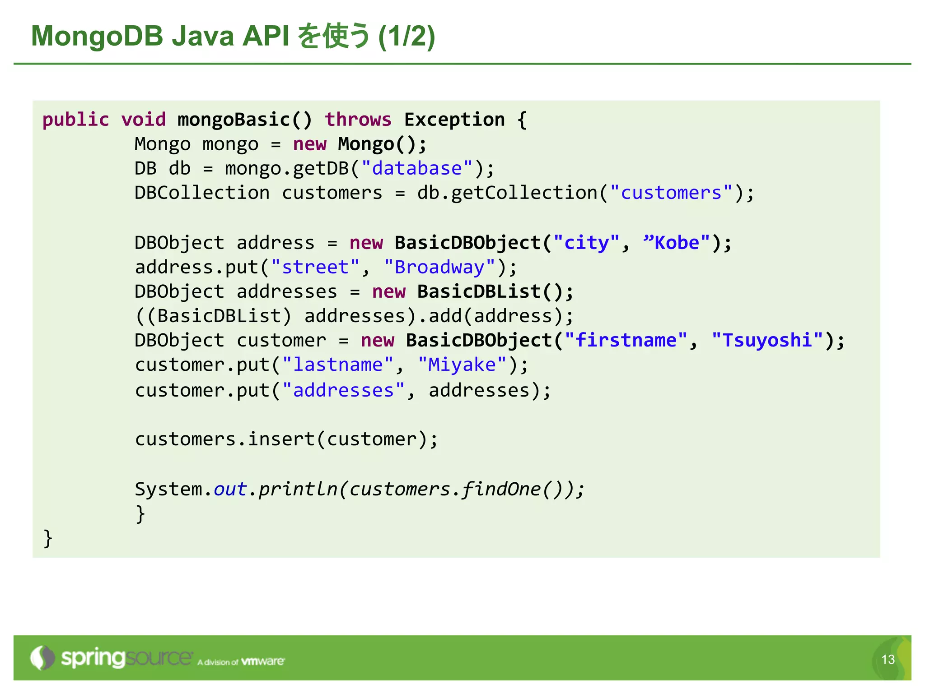The height and width of the screenshot is (693, 925).
Task: Click the "Miyake" string literal
Action: pyautogui.click(x=462, y=365)
